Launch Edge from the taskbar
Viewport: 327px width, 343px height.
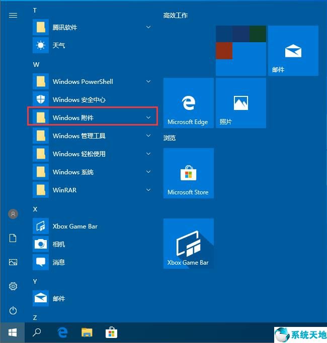tap(62, 332)
